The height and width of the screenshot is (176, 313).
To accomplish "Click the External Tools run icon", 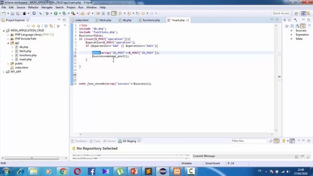I will click(x=73, y=13).
